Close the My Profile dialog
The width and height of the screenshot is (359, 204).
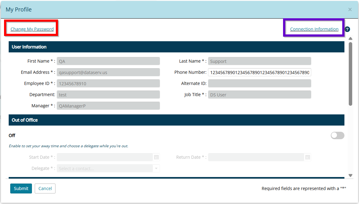pyautogui.click(x=350, y=9)
